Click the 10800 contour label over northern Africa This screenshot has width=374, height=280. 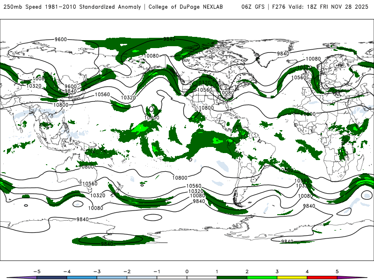coord(308,114)
